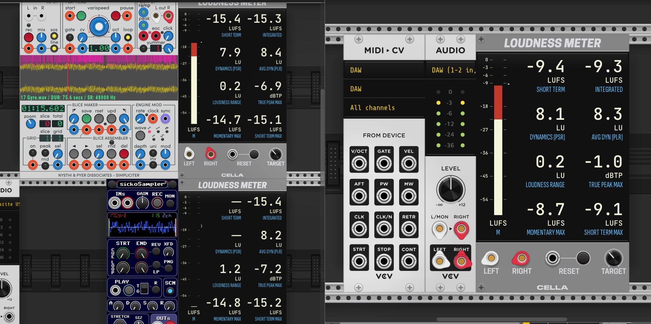Click the RIGHT input on the -15.3 LUFS Loudness Meter
Viewport: 651px width, 324px height.
[211, 154]
